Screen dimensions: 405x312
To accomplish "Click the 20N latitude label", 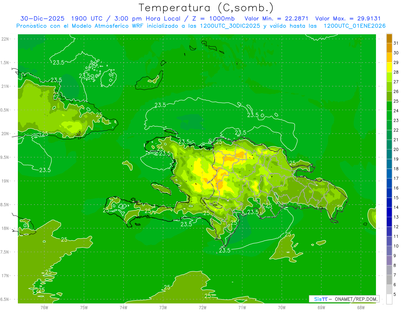I will pyautogui.click(x=5, y=134).
